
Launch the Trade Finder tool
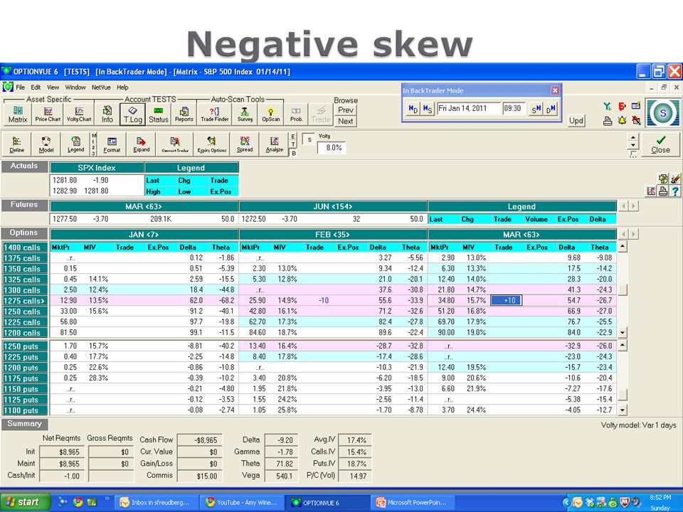point(215,114)
